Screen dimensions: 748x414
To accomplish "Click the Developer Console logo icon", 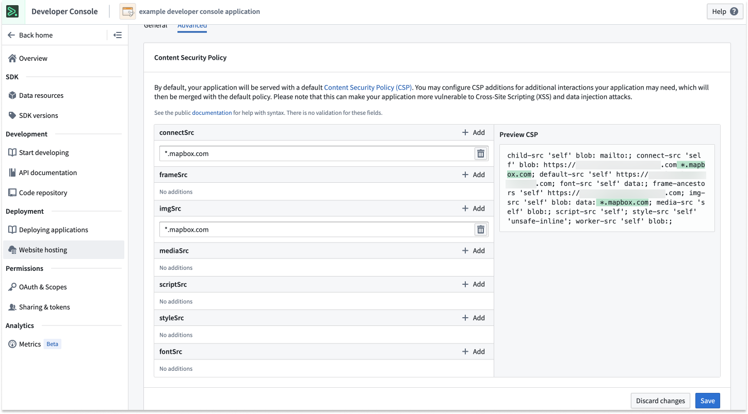I will [12, 11].
